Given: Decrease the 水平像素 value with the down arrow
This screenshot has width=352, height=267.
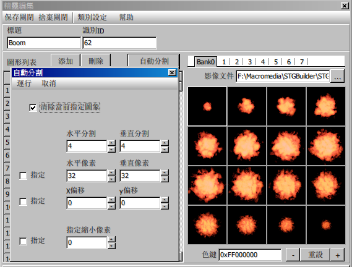Looking at the screenshot, I should pyautogui.click(x=111, y=179).
